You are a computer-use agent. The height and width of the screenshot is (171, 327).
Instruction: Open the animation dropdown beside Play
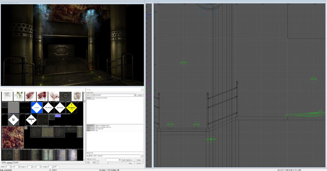point(120,160)
